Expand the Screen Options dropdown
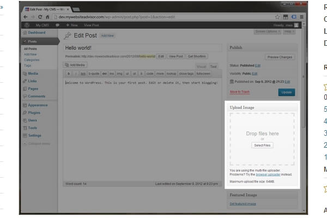 [x=268, y=32]
